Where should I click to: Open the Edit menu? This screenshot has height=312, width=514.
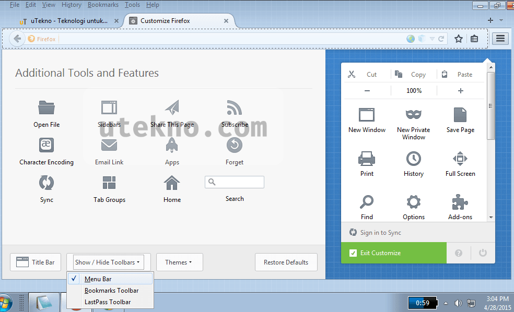click(x=30, y=5)
